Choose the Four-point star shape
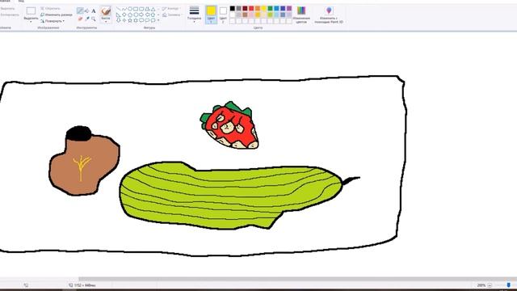The width and height of the screenshot is (517, 291). tap(124, 20)
